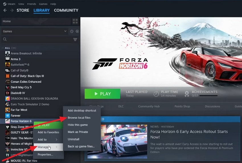The height and width of the screenshot is (163, 242).
Task: Expand the Manage submenu
Action: coord(48,147)
